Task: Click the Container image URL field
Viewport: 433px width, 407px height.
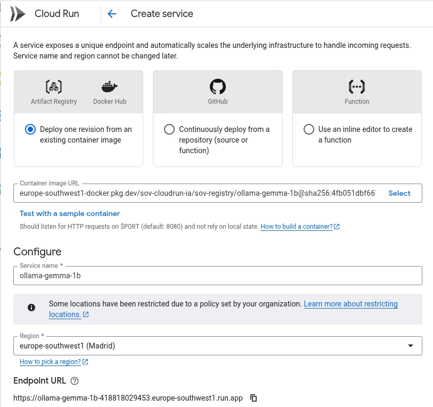Action: coord(197,193)
